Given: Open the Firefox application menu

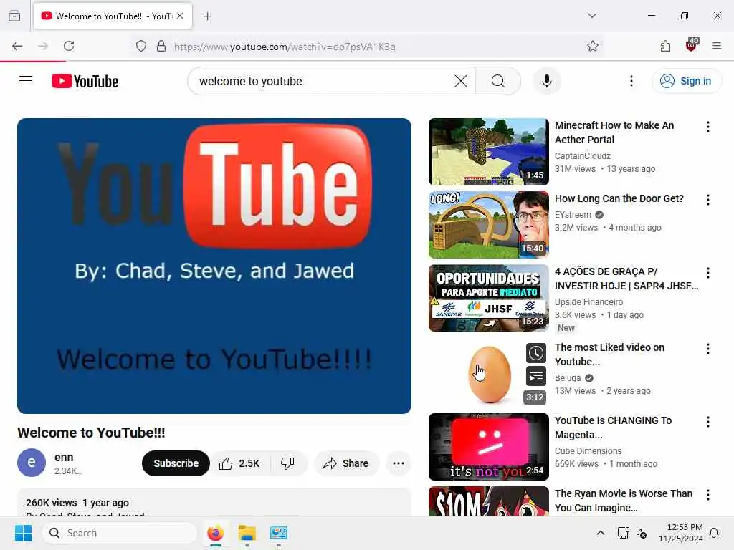Looking at the screenshot, I should (x=717, y=46).
